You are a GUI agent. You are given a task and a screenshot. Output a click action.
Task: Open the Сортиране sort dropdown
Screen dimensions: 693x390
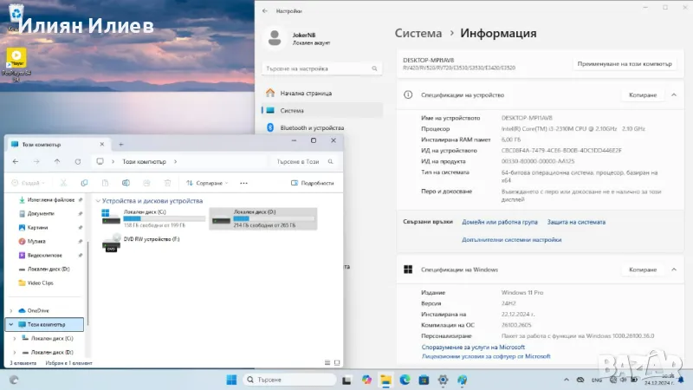[207, 183]
